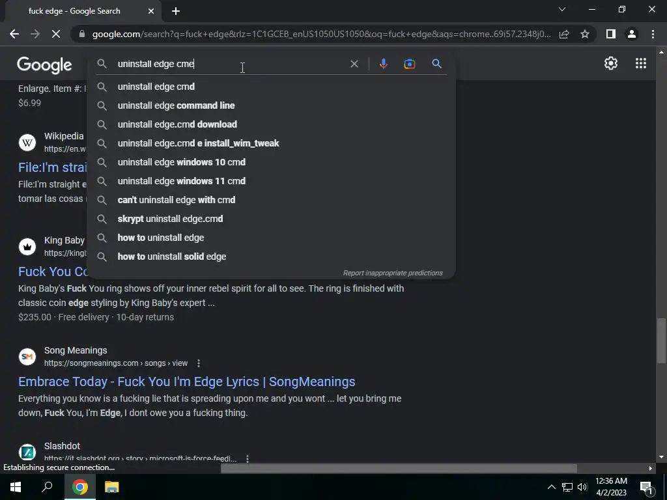Select suggestion 'uninstall edge.cmd download'
This screenshot has width=667, height=500.
272,124
